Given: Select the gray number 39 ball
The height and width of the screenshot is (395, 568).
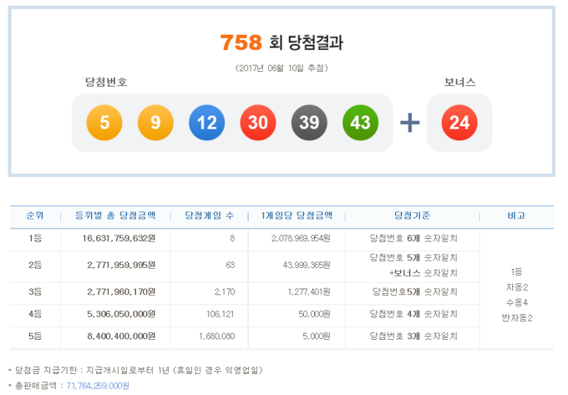Looking at the screenshot, I should (308, 123).
